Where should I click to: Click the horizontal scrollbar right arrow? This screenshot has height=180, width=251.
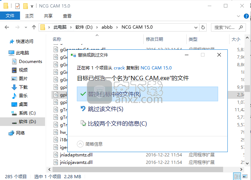click(241, 169)
